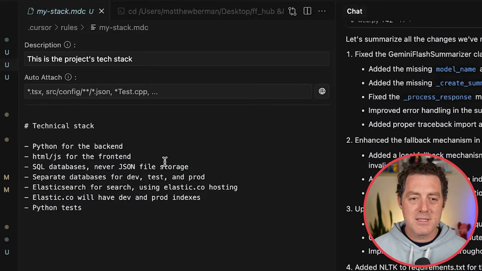Open source control compare changes icon
Screen dimensions: 482x271
pos(292,11)
